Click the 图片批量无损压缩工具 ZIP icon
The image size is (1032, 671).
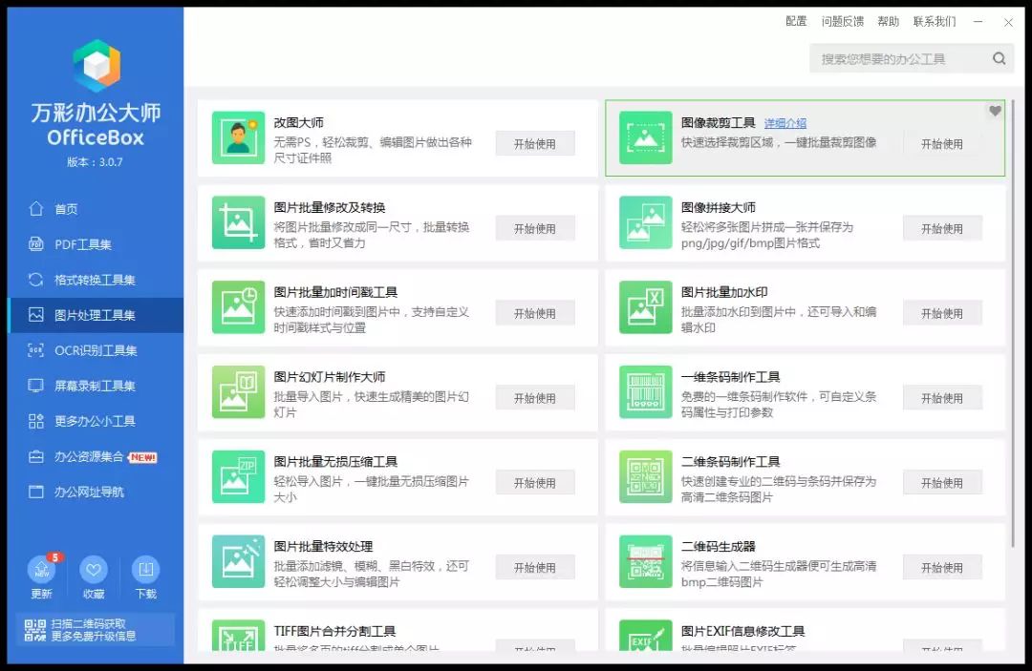(238, 476)
